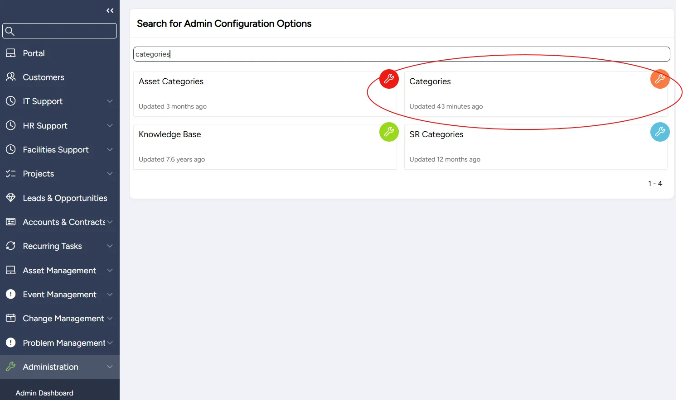Click the Leads & Opportunities diamond icon
This screenshot has width=683, height=400.
point(11,198)
